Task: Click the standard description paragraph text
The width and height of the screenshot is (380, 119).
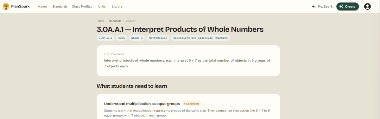Action: coord(187,63)
